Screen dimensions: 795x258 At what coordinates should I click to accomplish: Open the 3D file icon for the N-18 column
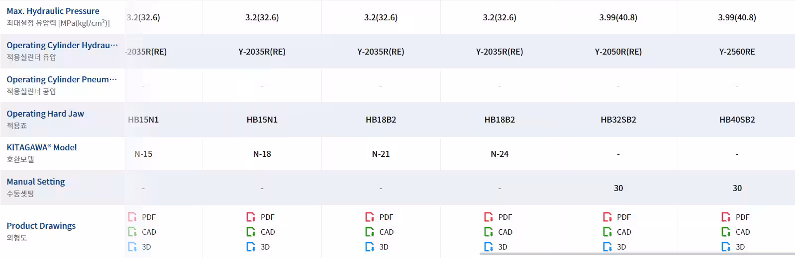(251, 247)
